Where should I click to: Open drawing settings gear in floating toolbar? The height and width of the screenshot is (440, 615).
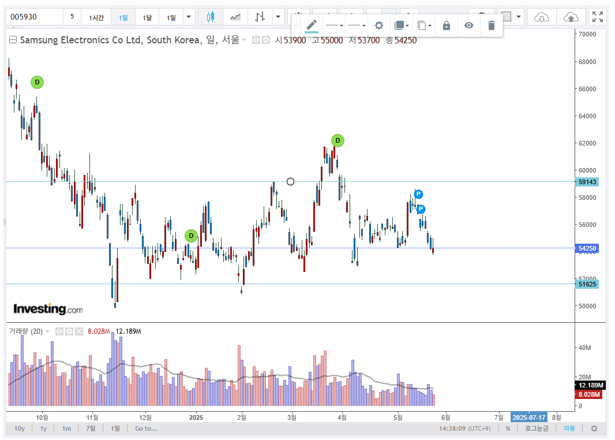tap(378, 26)
